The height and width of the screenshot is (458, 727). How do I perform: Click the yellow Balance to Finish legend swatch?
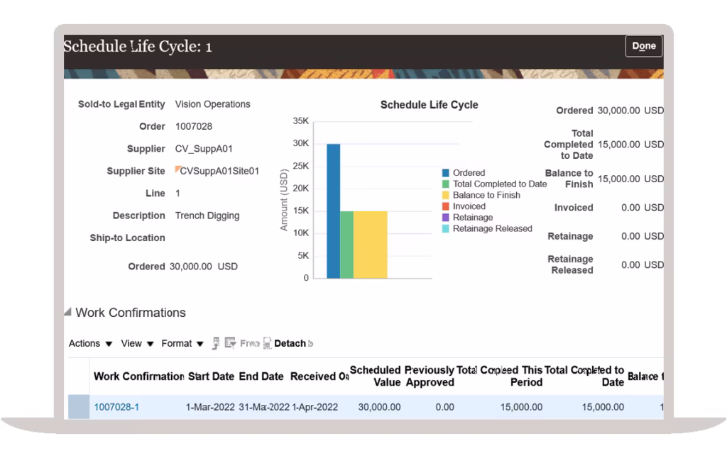pos(446,196)
